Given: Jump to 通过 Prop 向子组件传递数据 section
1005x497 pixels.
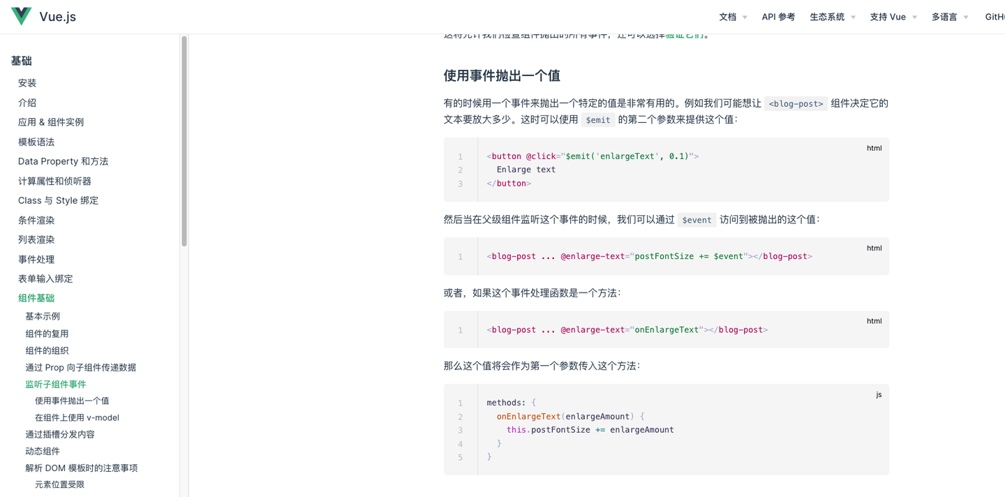Looking at the screenshot, I should click(81, 367).
